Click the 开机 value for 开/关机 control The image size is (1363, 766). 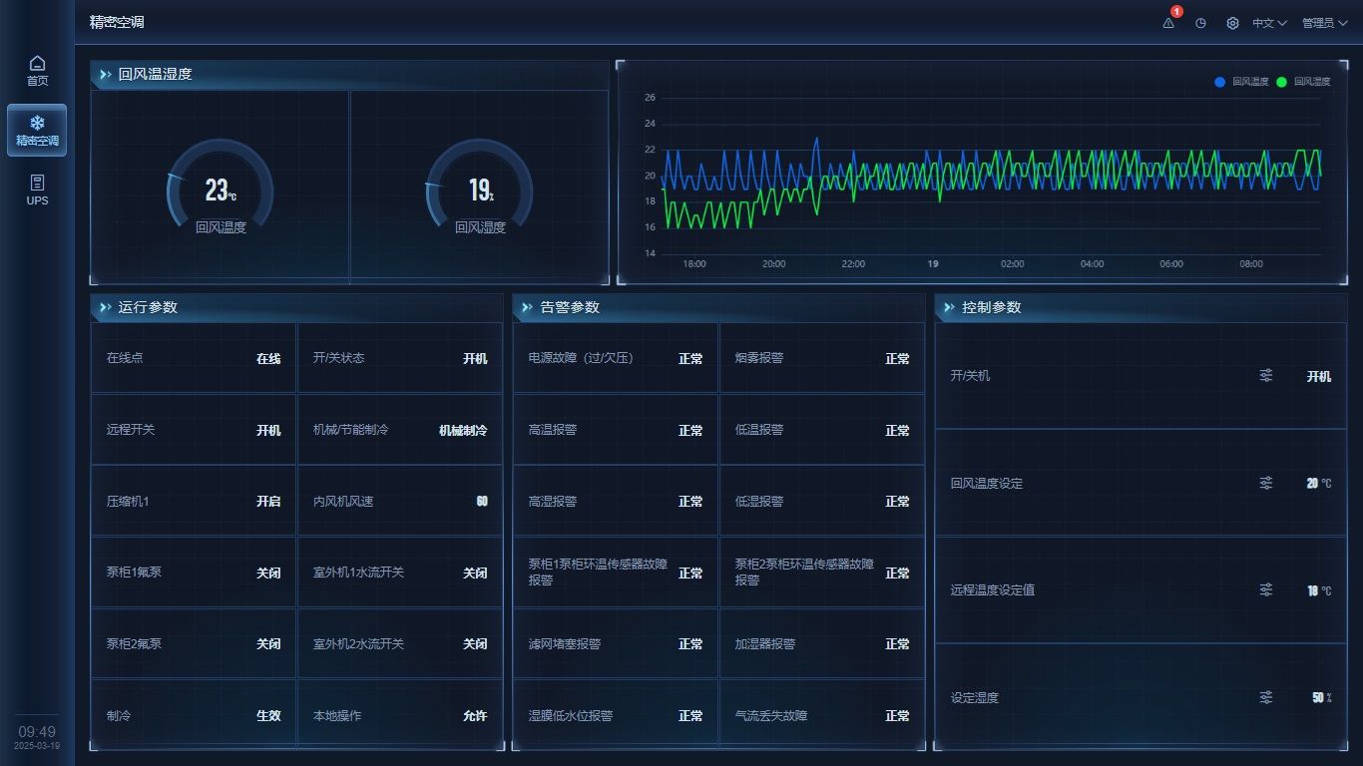coord(1318,376)
